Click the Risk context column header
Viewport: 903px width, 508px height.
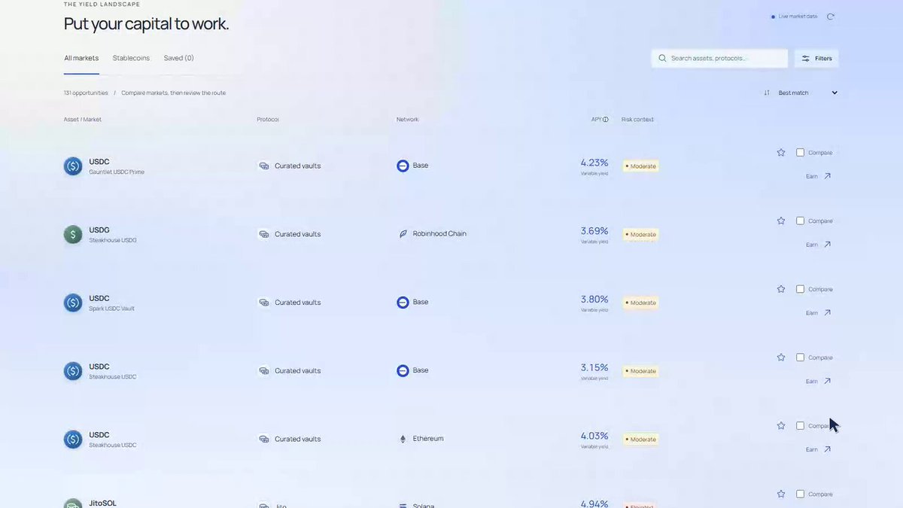click(x=637, y=120)
